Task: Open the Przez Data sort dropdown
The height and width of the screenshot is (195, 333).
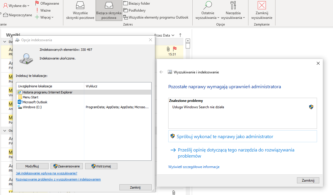Action: point(164,35)
